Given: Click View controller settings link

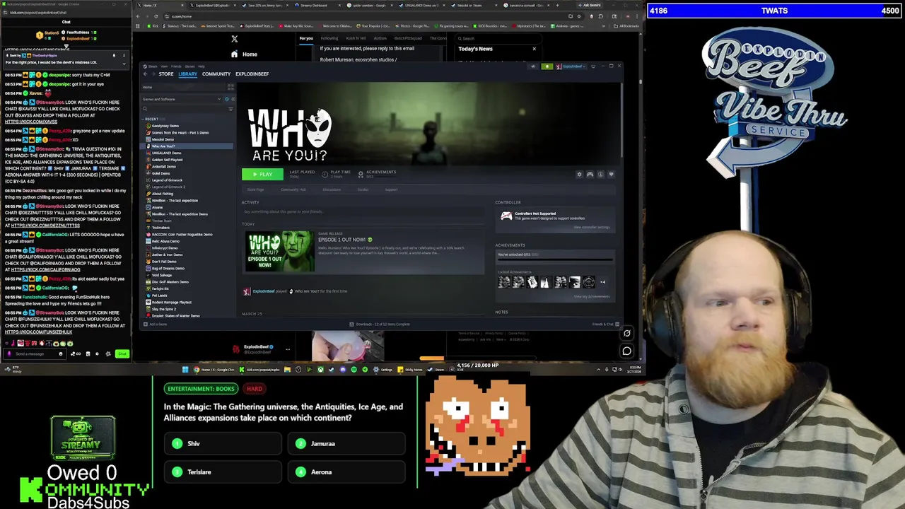Looking at the screenshot, I should pyautogui.click(x=591, y=227).
